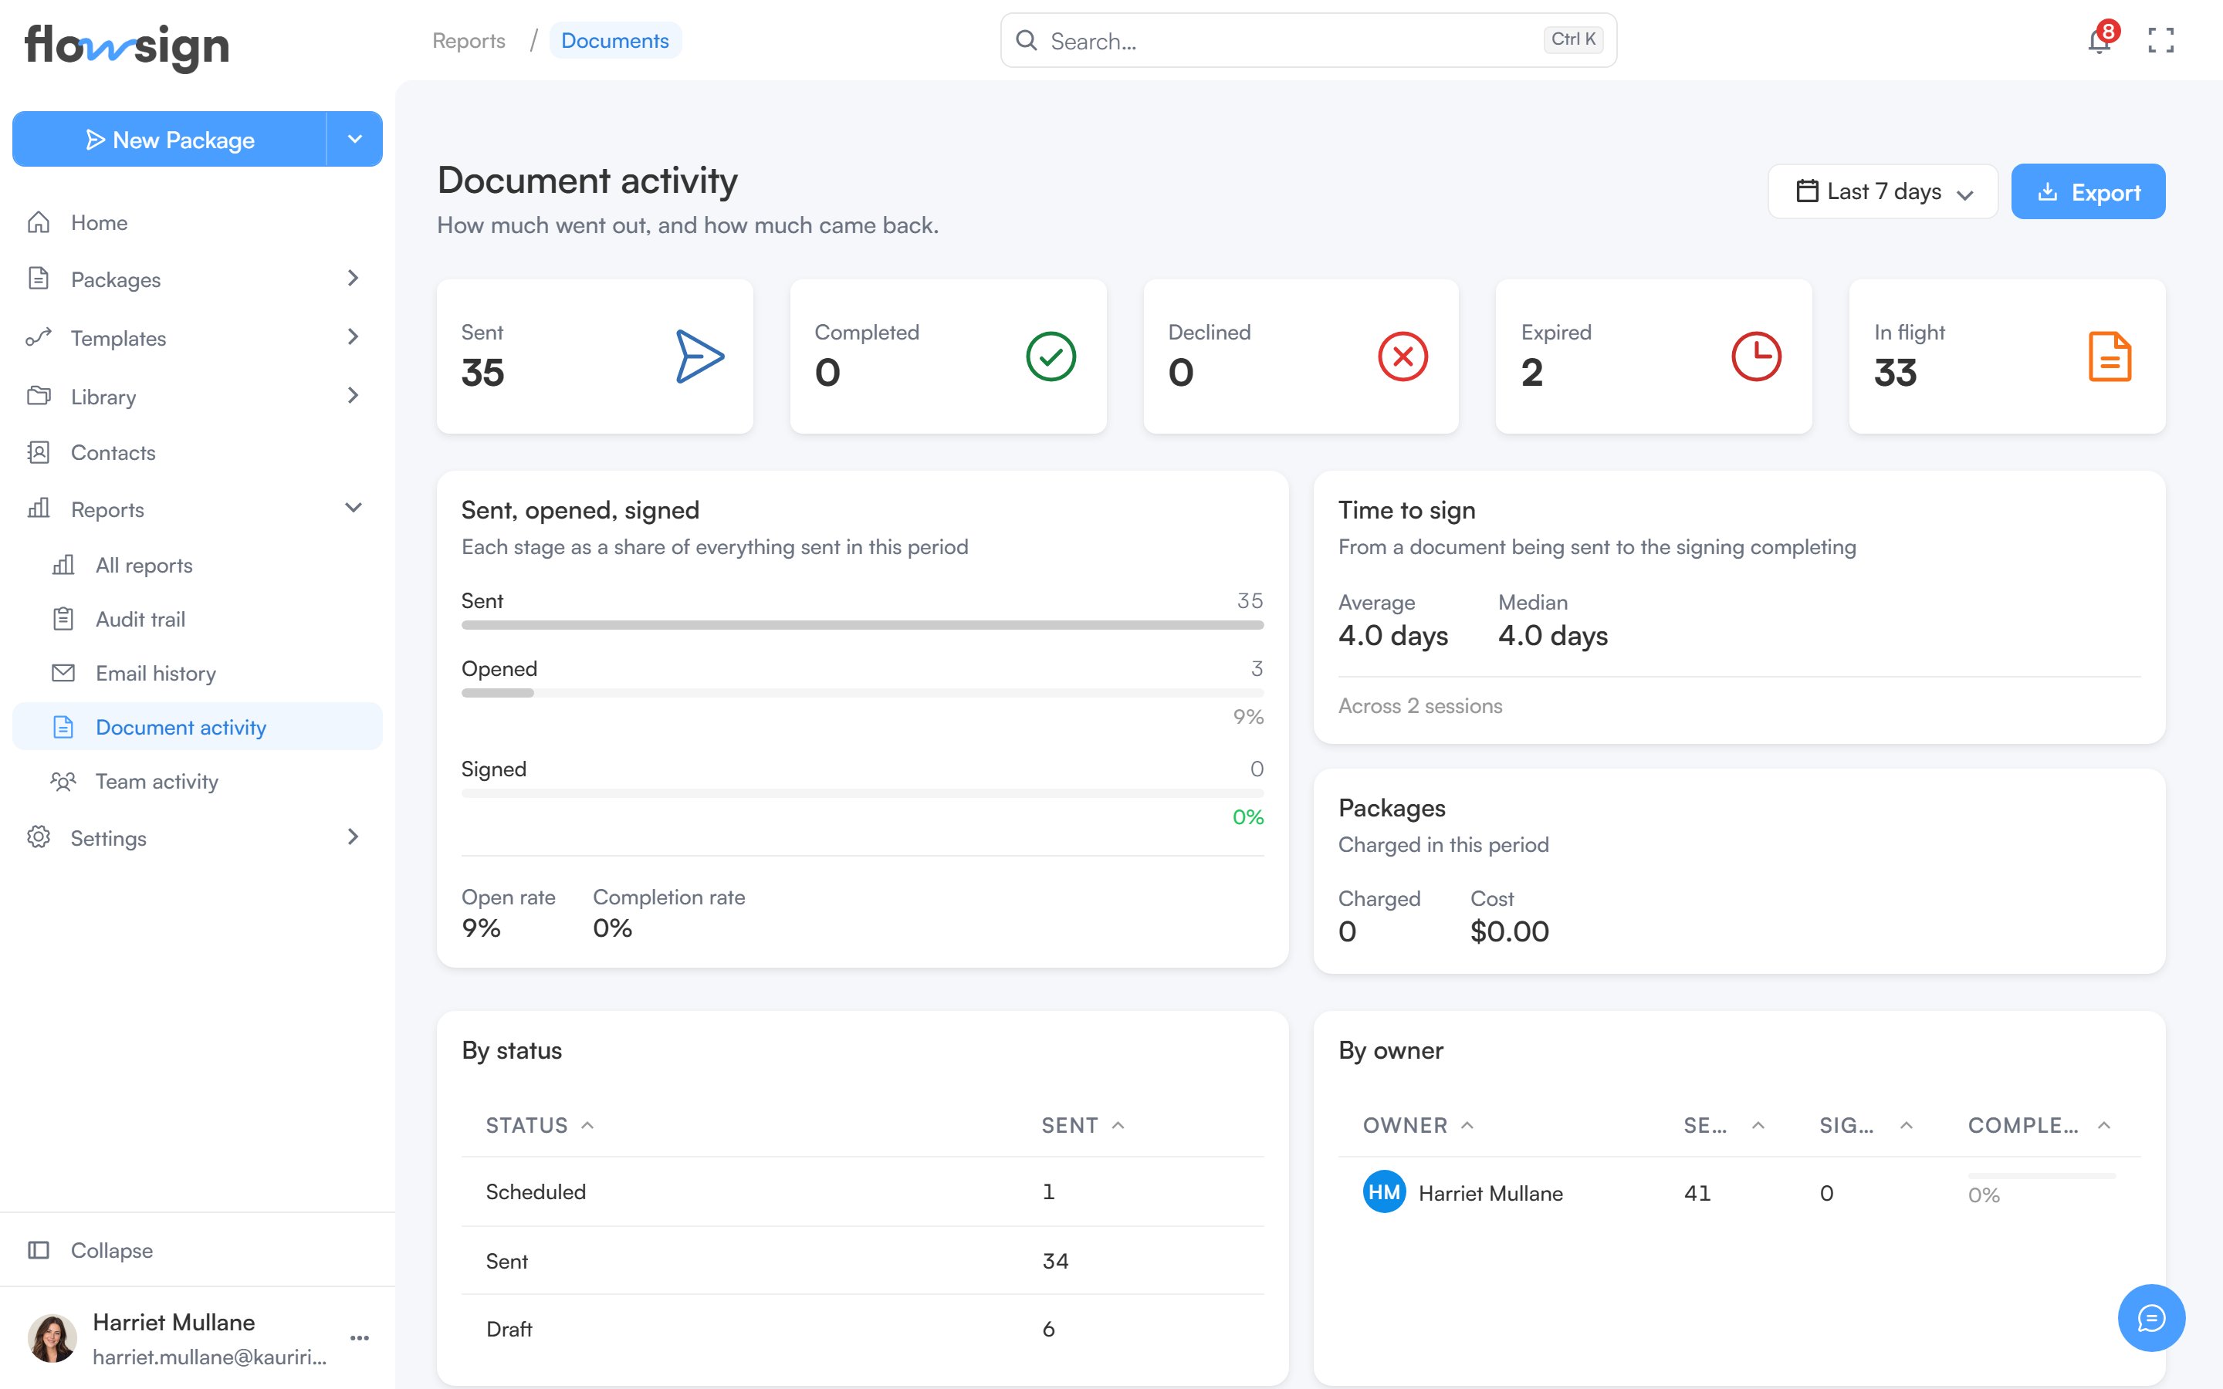Image resolution: width=2223 pixels, height=1389 pixels.
Task: Open the Last 7 days dropdown
Action: coord(1883,191)
